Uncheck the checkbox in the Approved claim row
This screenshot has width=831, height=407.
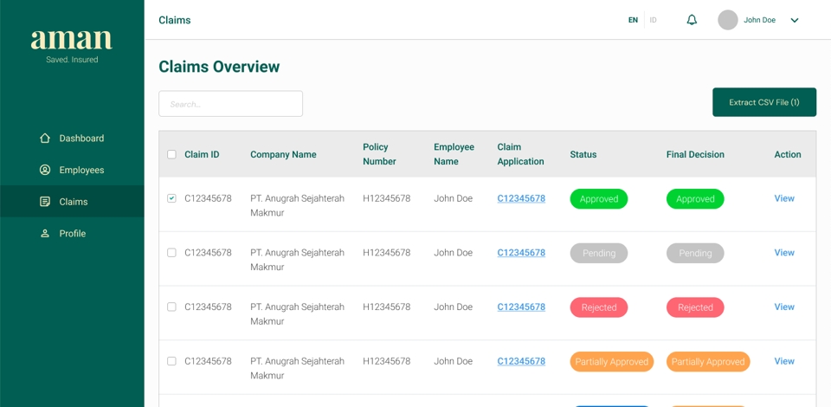(171, 198)
